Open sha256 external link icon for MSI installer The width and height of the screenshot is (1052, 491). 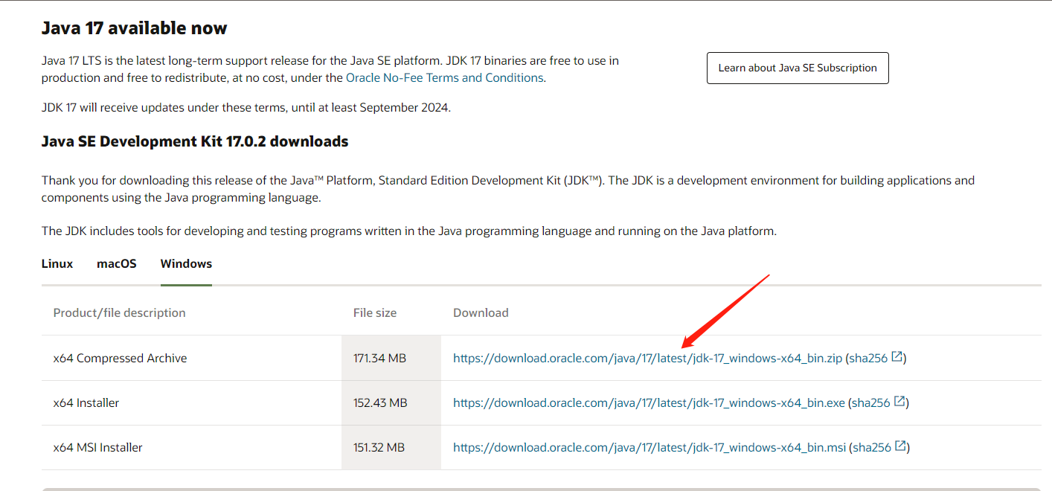[901, 446]
